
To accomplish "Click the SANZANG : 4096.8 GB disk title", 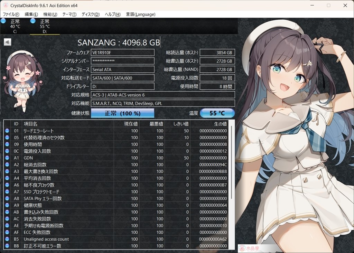I will (119, 42).
